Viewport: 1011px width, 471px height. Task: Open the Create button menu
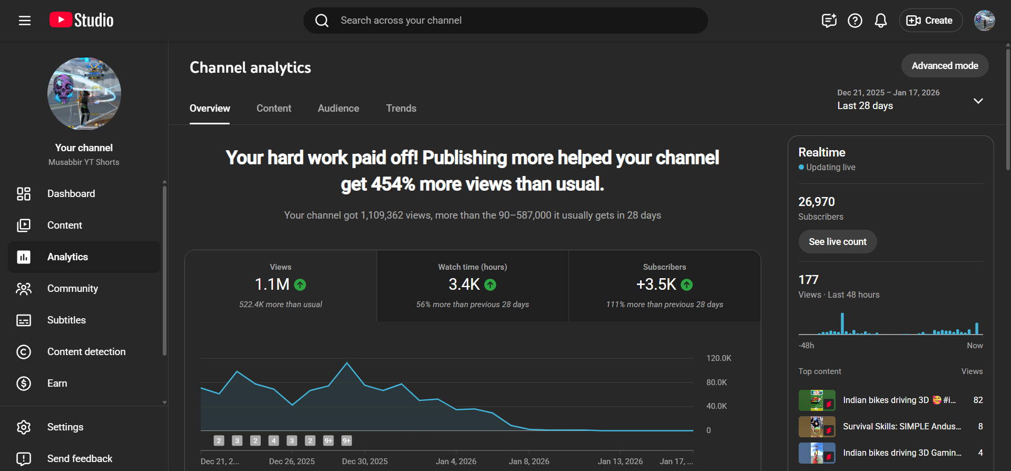point(930,21)
